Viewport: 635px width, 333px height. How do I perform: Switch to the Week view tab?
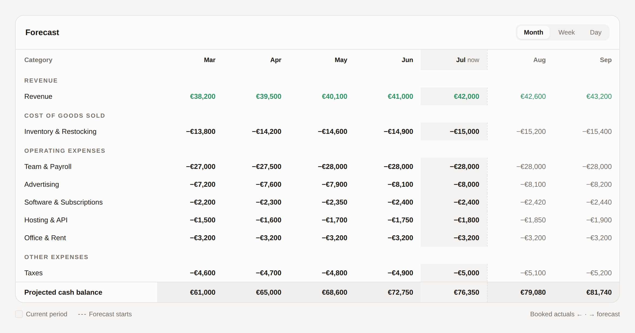[x=566, y=32]
